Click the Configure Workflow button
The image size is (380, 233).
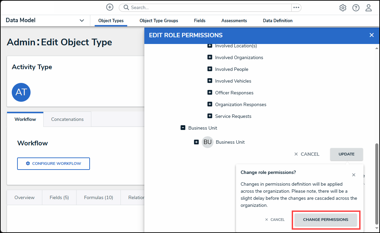(x=53, y=164)
